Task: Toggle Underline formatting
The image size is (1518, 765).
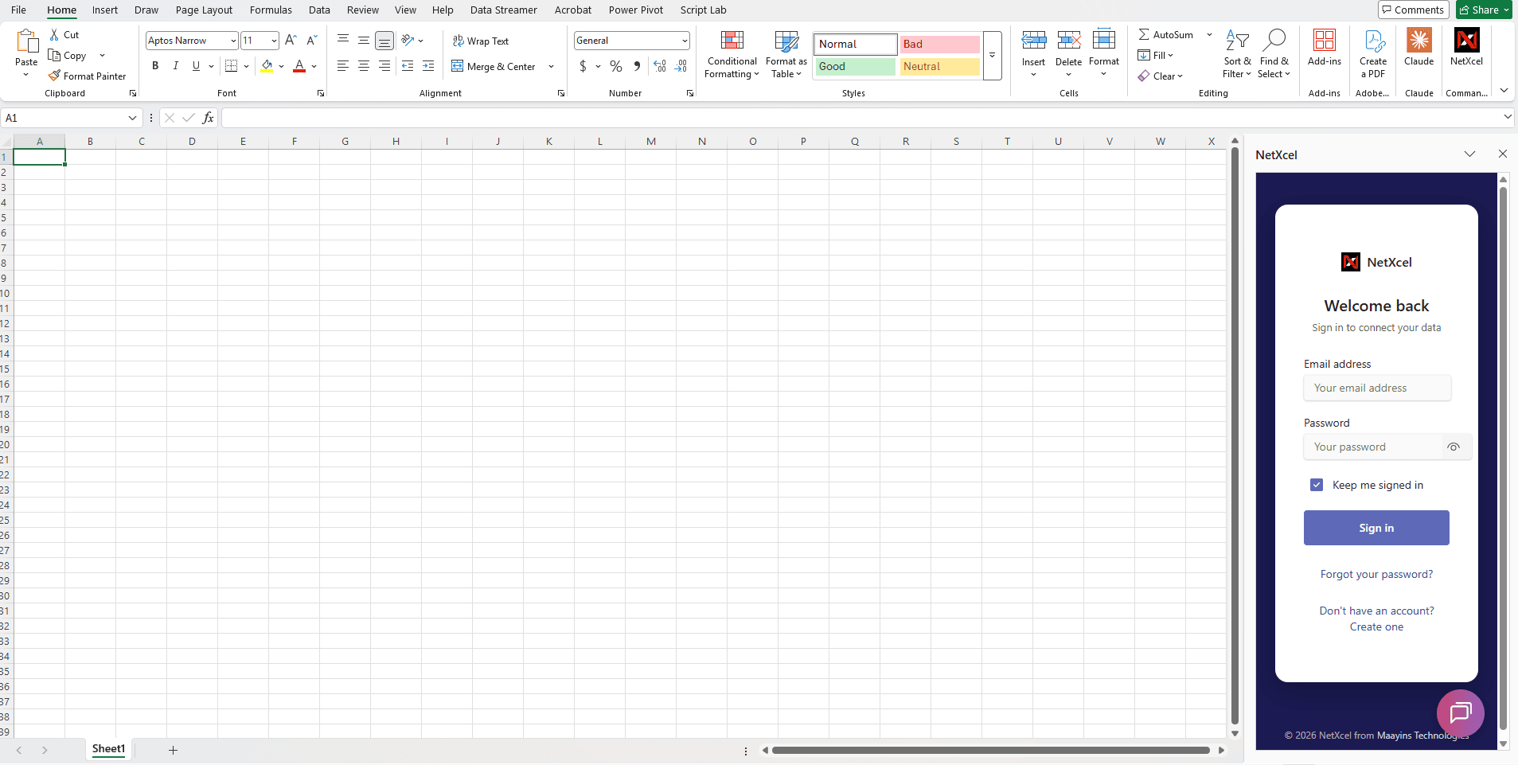Action: 196,66
